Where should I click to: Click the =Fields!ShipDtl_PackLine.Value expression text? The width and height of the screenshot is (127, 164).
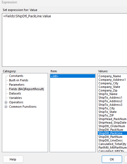27,16
